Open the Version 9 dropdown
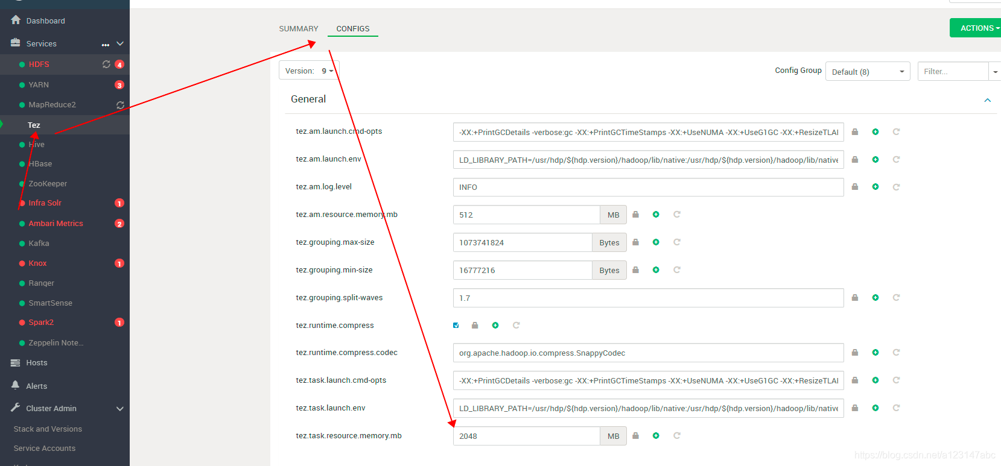The width and height of the screenshot is (1001, 466). [x=309, y=71]
